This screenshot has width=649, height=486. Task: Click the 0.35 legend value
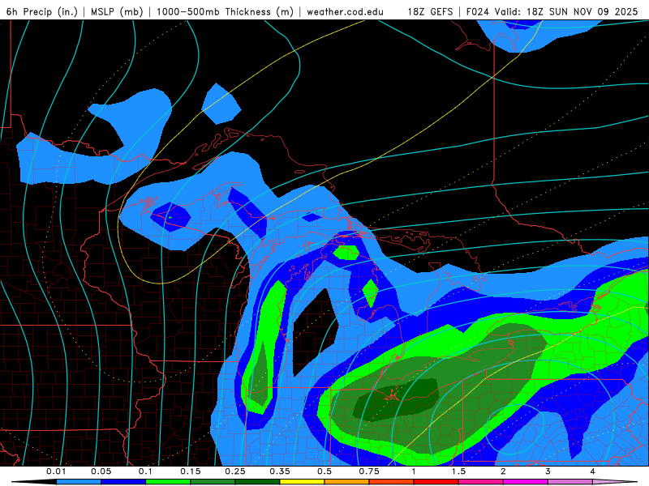280,471
